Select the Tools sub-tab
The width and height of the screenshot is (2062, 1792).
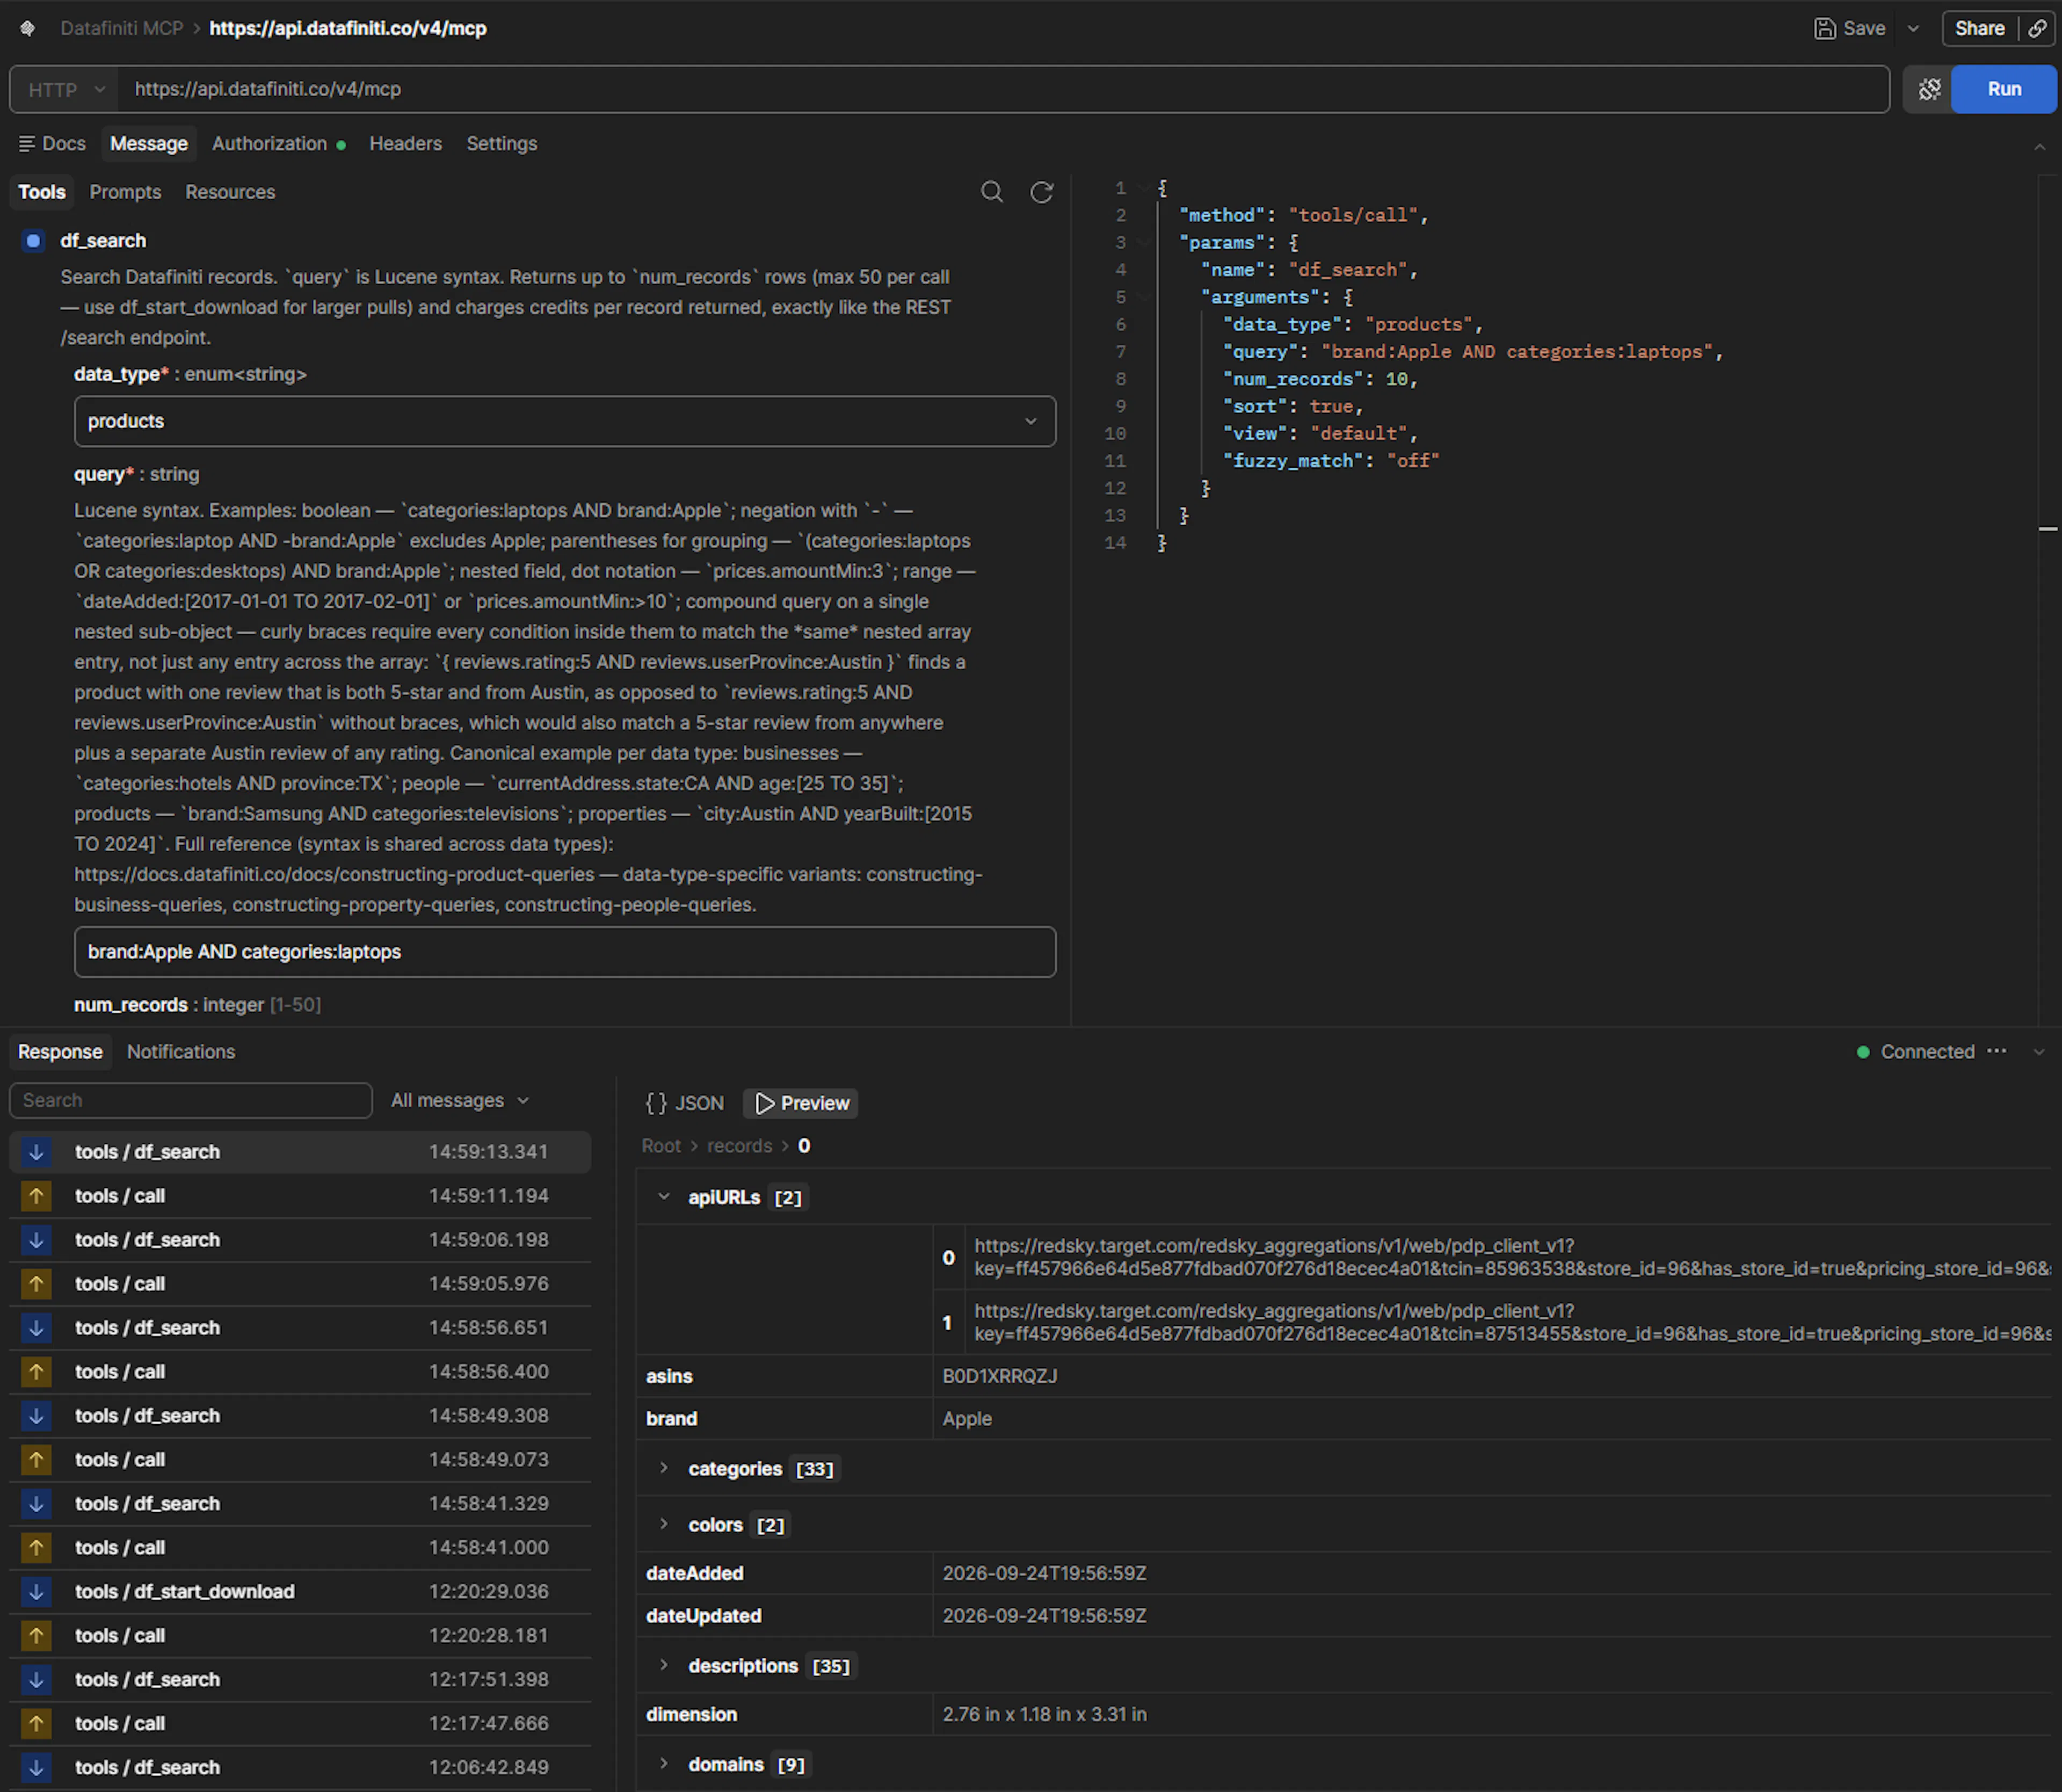tap(42, 191)
